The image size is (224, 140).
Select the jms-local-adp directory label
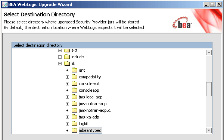(x=91, y=97)
